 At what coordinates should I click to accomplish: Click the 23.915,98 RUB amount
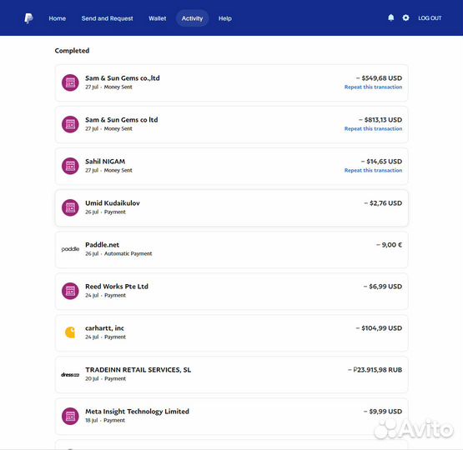coord(375,370)
